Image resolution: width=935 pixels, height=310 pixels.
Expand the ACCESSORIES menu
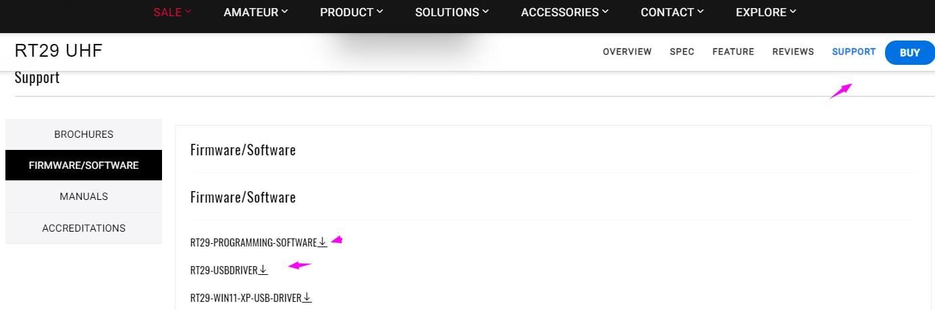(564, 12)
